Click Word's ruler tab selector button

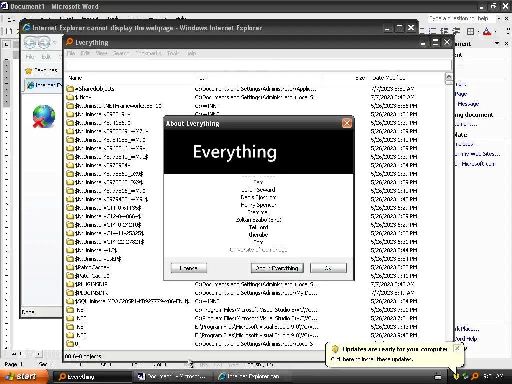[6, 44]
